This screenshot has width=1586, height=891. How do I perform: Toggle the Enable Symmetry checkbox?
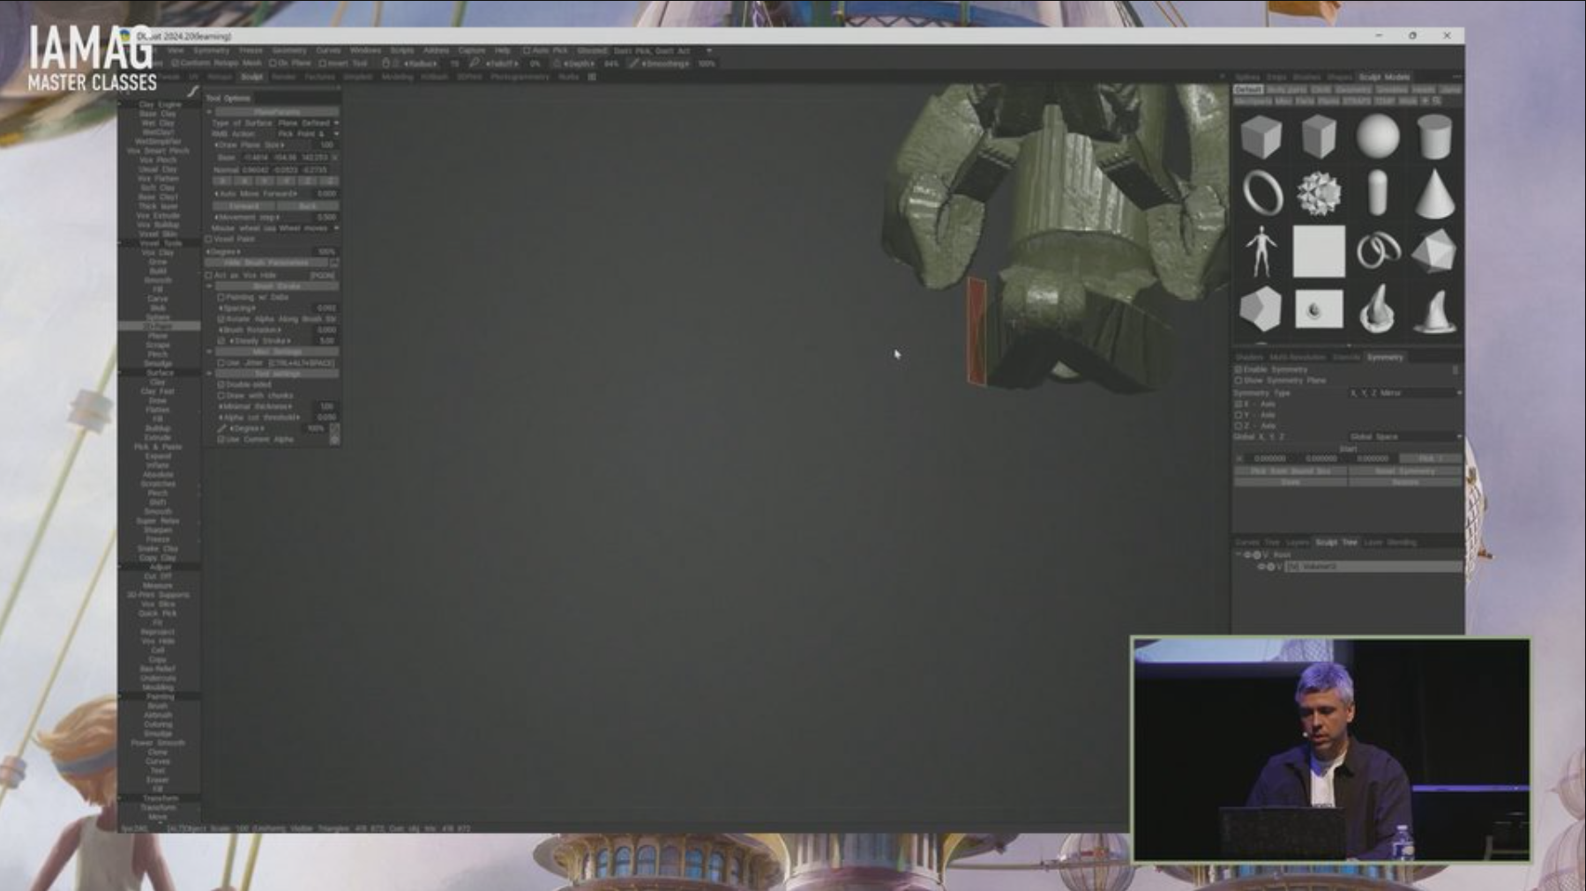1238,369
